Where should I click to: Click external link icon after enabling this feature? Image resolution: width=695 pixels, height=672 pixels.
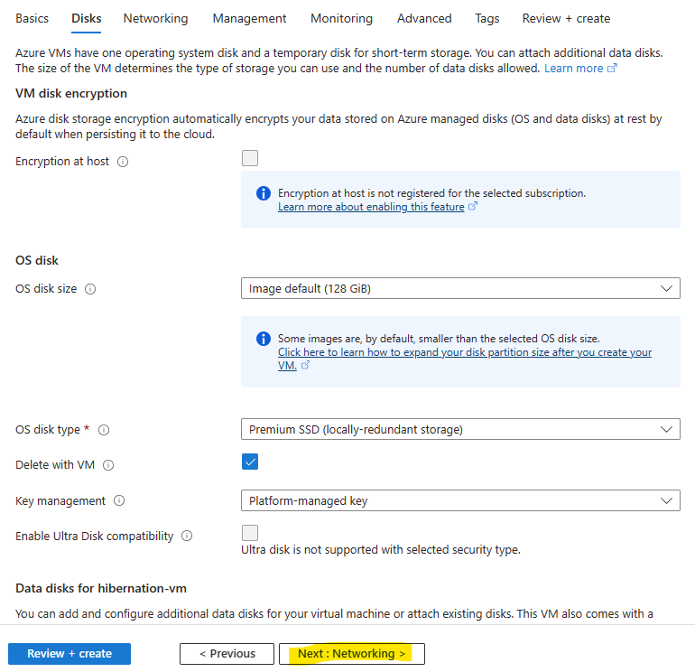(x=473, y=206)
